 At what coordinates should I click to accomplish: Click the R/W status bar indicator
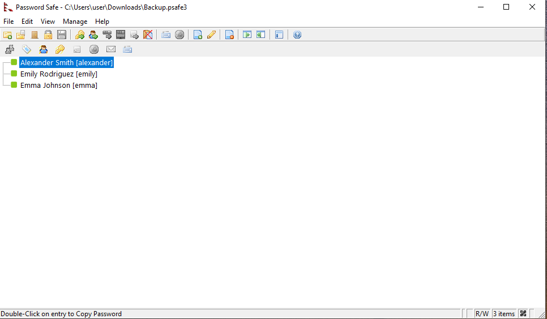[482, 314]
